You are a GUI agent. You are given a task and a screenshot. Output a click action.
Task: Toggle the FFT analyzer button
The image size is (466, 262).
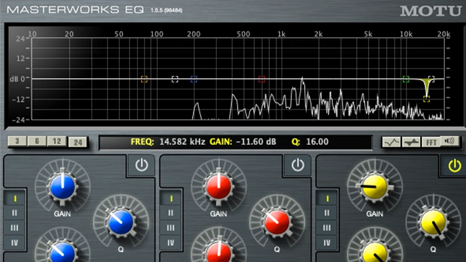pos(431,142)
